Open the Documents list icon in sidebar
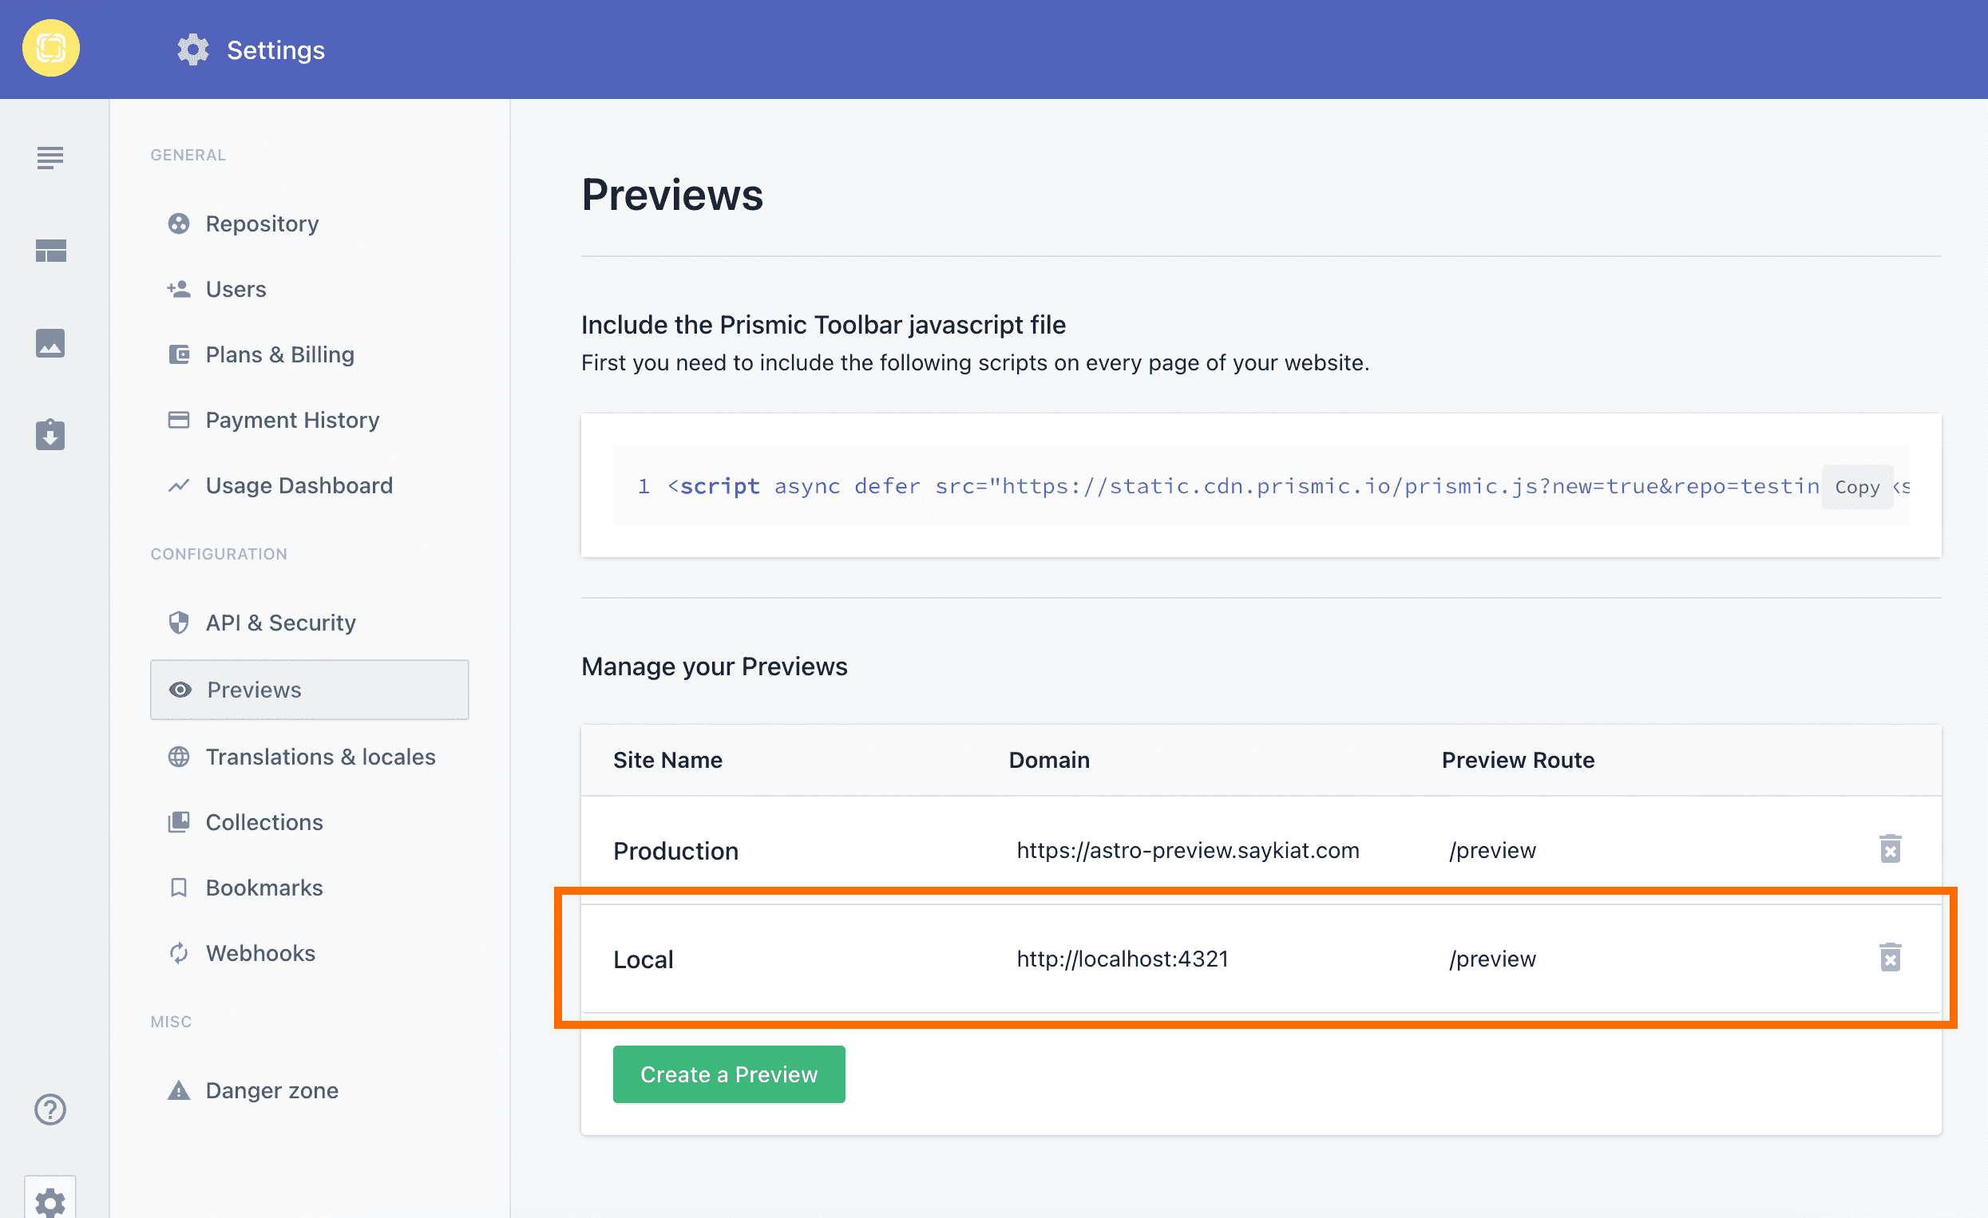The height and width of the screenshot is (1218, 1988). click(50, 158)
